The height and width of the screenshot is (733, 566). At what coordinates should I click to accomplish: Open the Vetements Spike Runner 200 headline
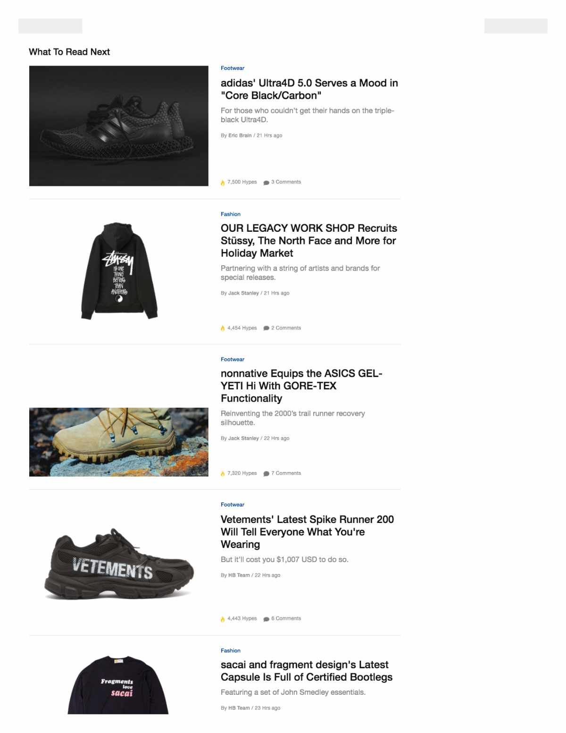click(x=307, y=531)
